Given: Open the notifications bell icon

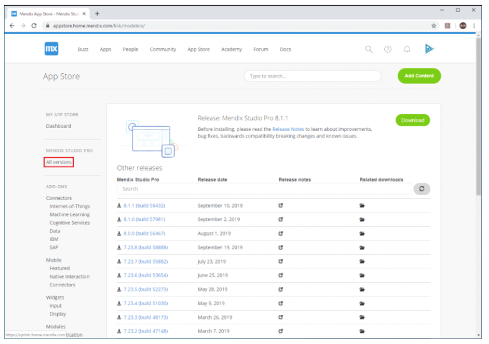Looking at the screenshot, I should [407, 49].
